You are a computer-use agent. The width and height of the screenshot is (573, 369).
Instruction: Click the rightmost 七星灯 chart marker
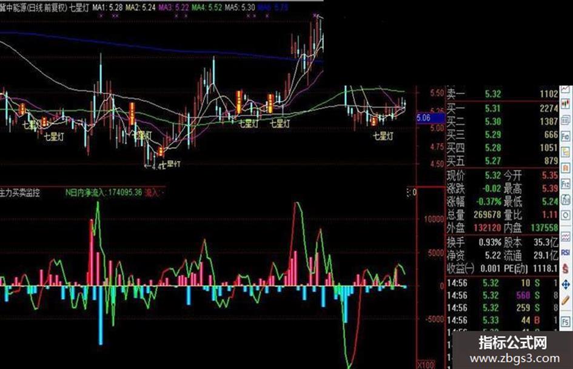383,136
